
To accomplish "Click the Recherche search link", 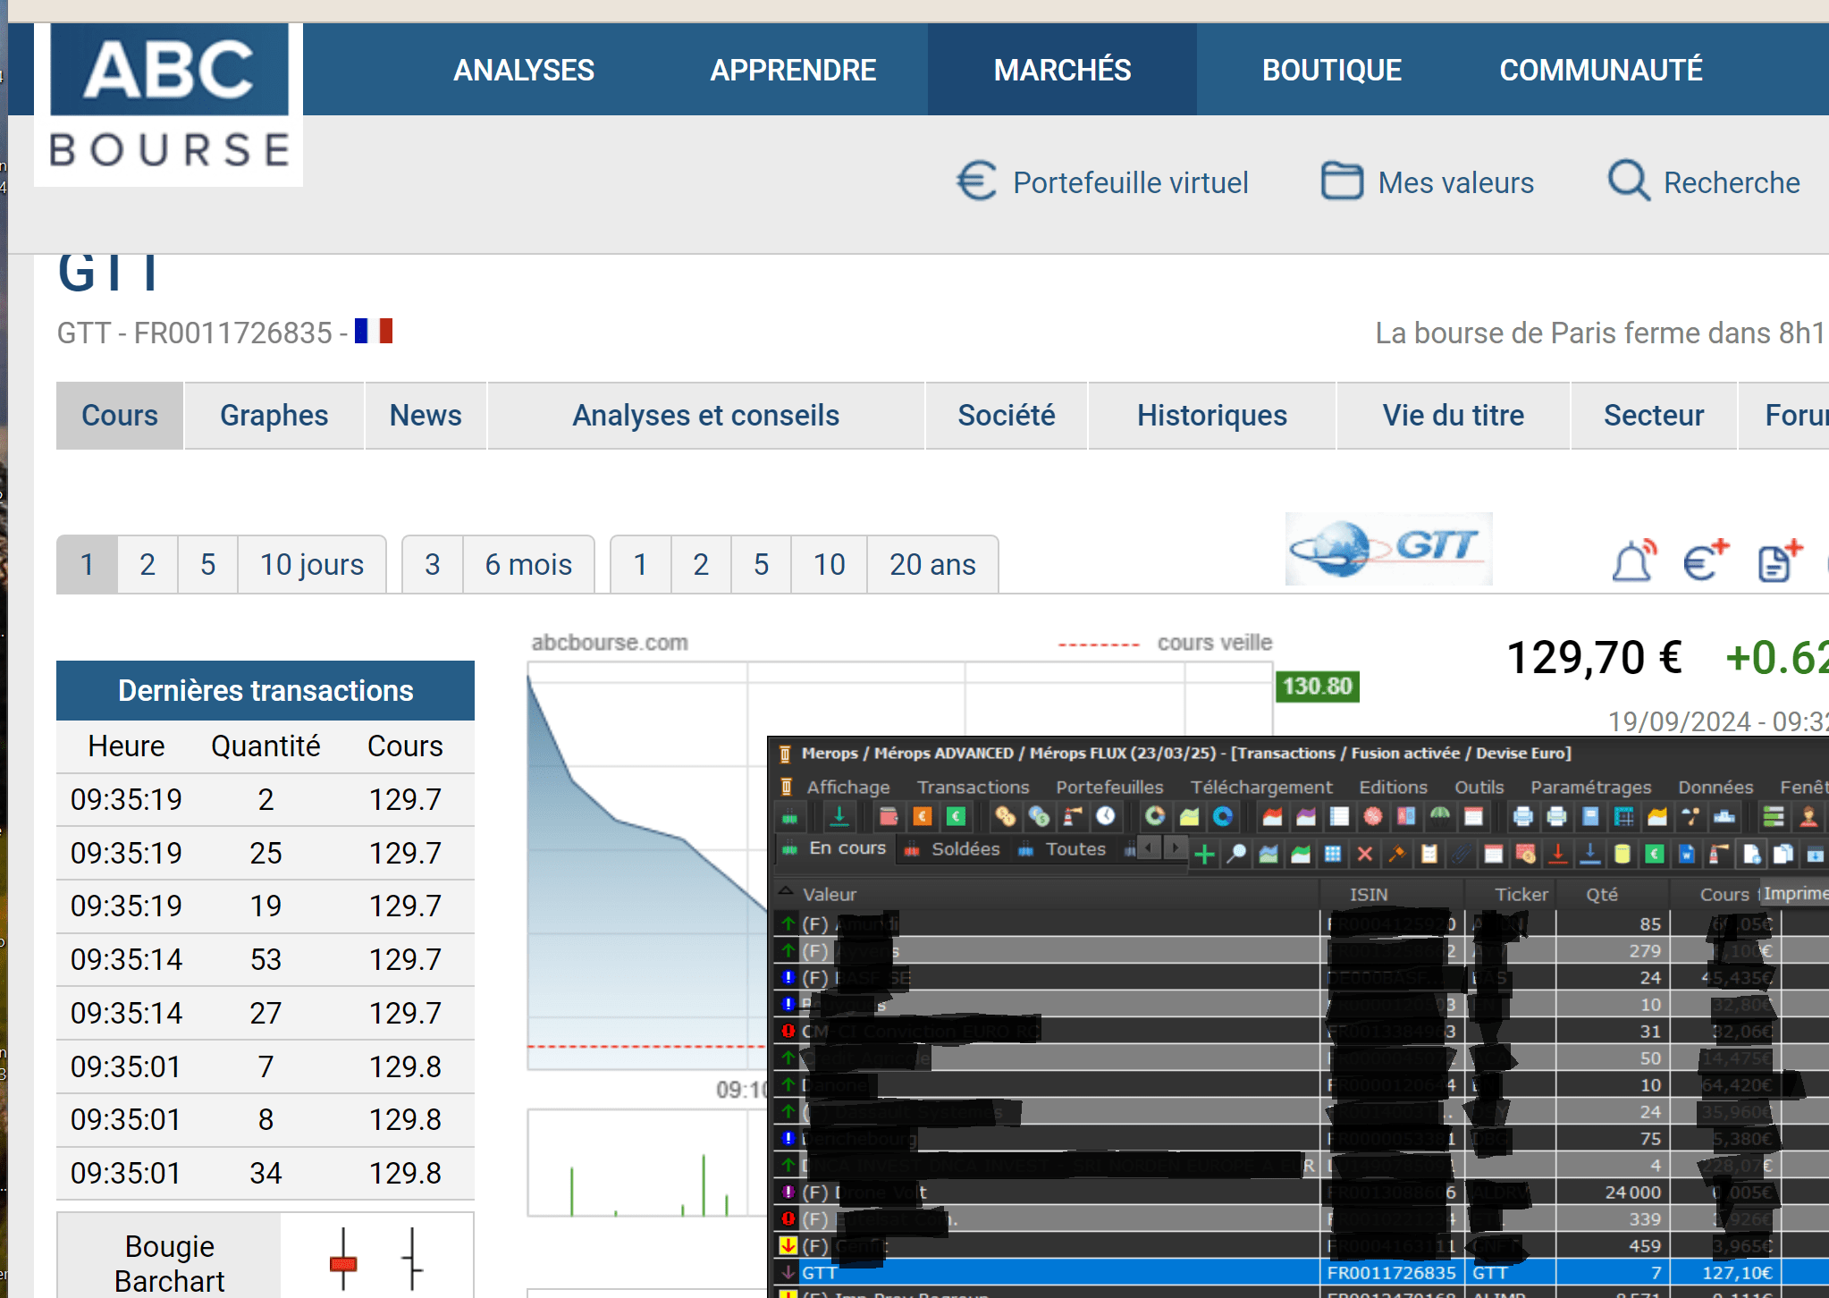I will (x=1704, y=182).
